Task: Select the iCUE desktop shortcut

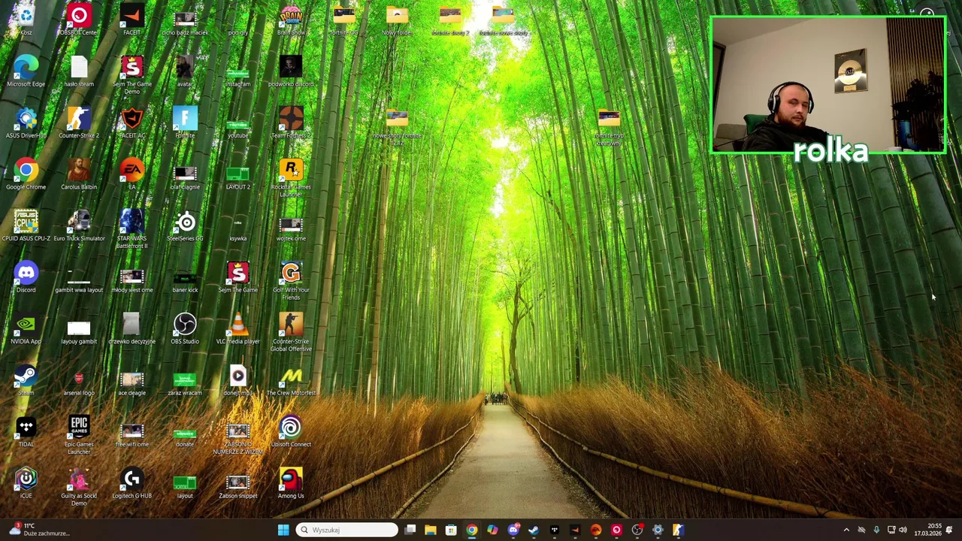Action: 26,483
